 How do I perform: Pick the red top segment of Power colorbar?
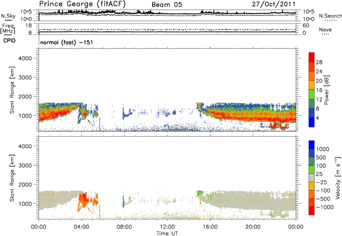(312, 58)
